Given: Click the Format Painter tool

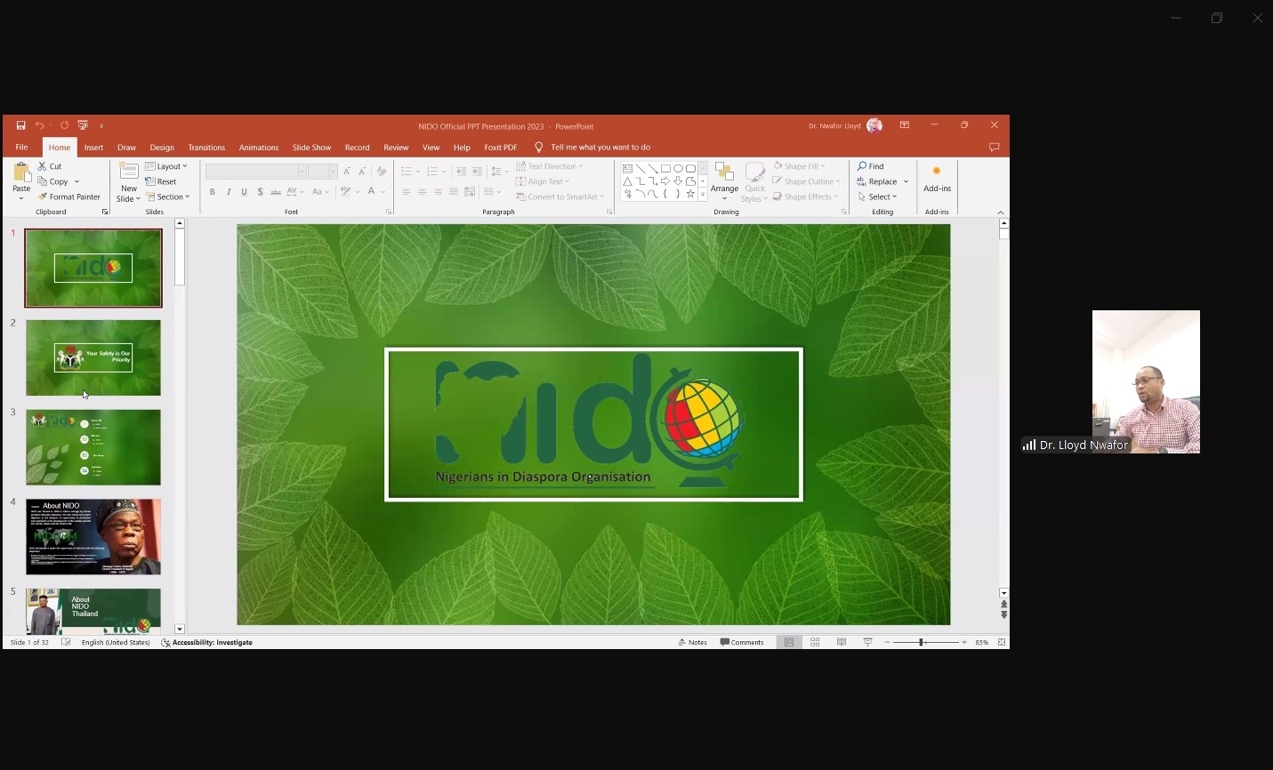Looking at the screenshot, I should [69, 197].
